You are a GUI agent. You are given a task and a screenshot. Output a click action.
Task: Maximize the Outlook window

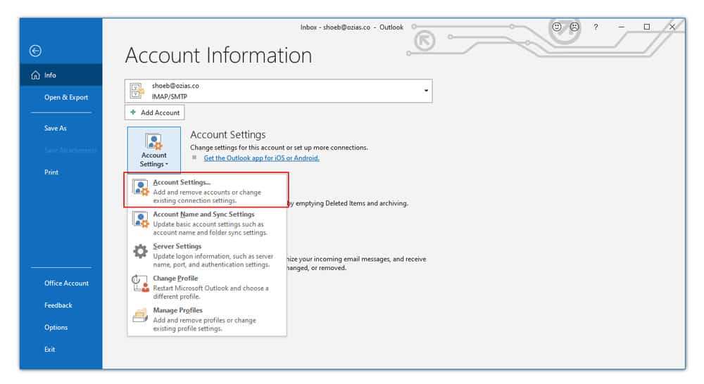[646, 27]
